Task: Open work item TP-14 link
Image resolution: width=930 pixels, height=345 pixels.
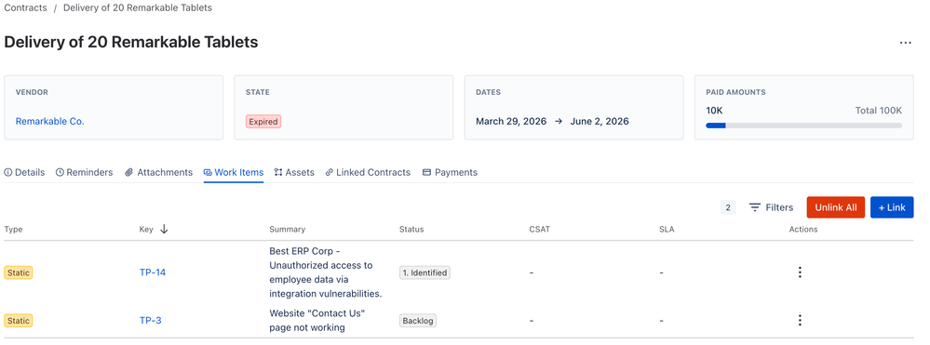Action: pos(153,272)
